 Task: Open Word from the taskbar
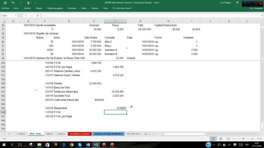[88, 145]
